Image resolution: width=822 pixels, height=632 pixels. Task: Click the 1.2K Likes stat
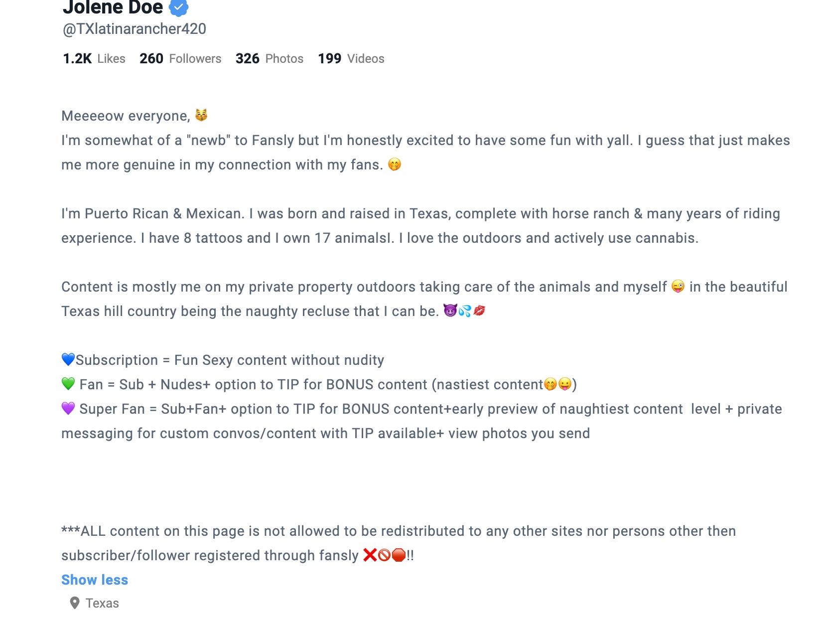tap(94, 59)
